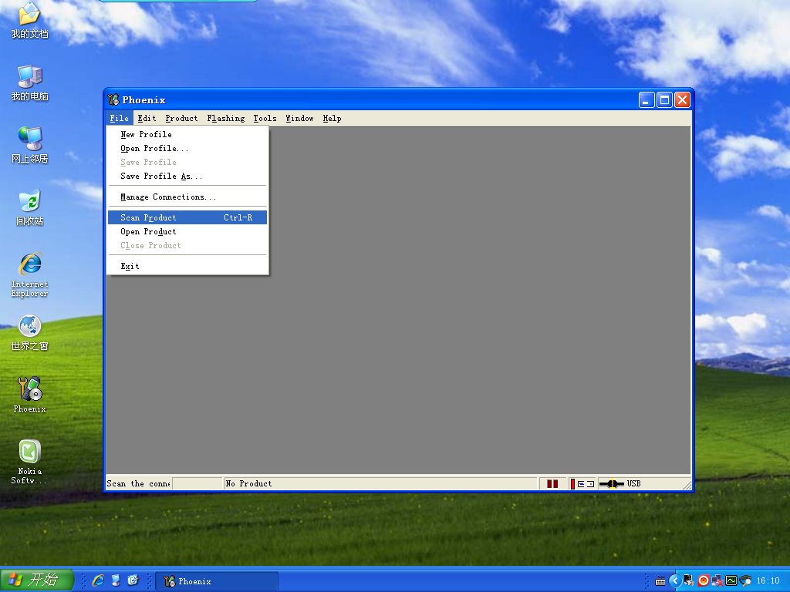
Task: Select the 世界之窗 browser desktop icon
Action: click(x=30, y=332)
